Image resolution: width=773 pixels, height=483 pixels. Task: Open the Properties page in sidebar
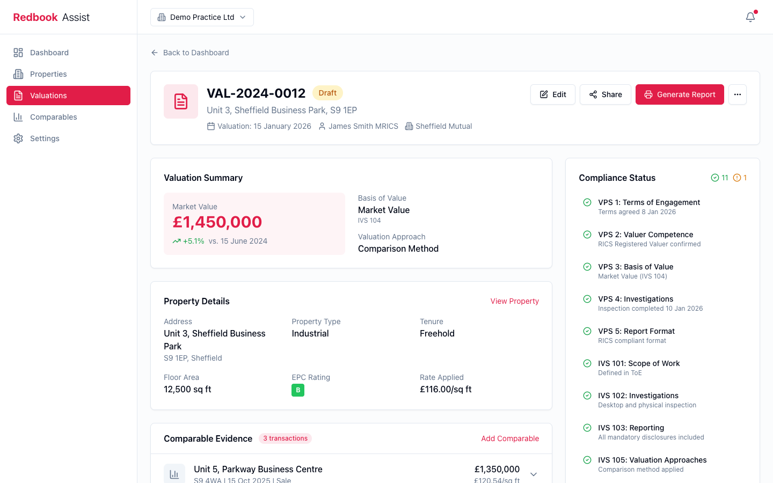coord(48,74)
